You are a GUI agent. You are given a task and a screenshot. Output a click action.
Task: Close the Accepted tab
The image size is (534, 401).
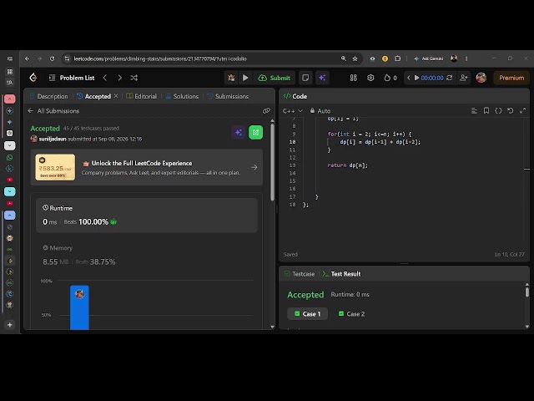coord(116,96)
